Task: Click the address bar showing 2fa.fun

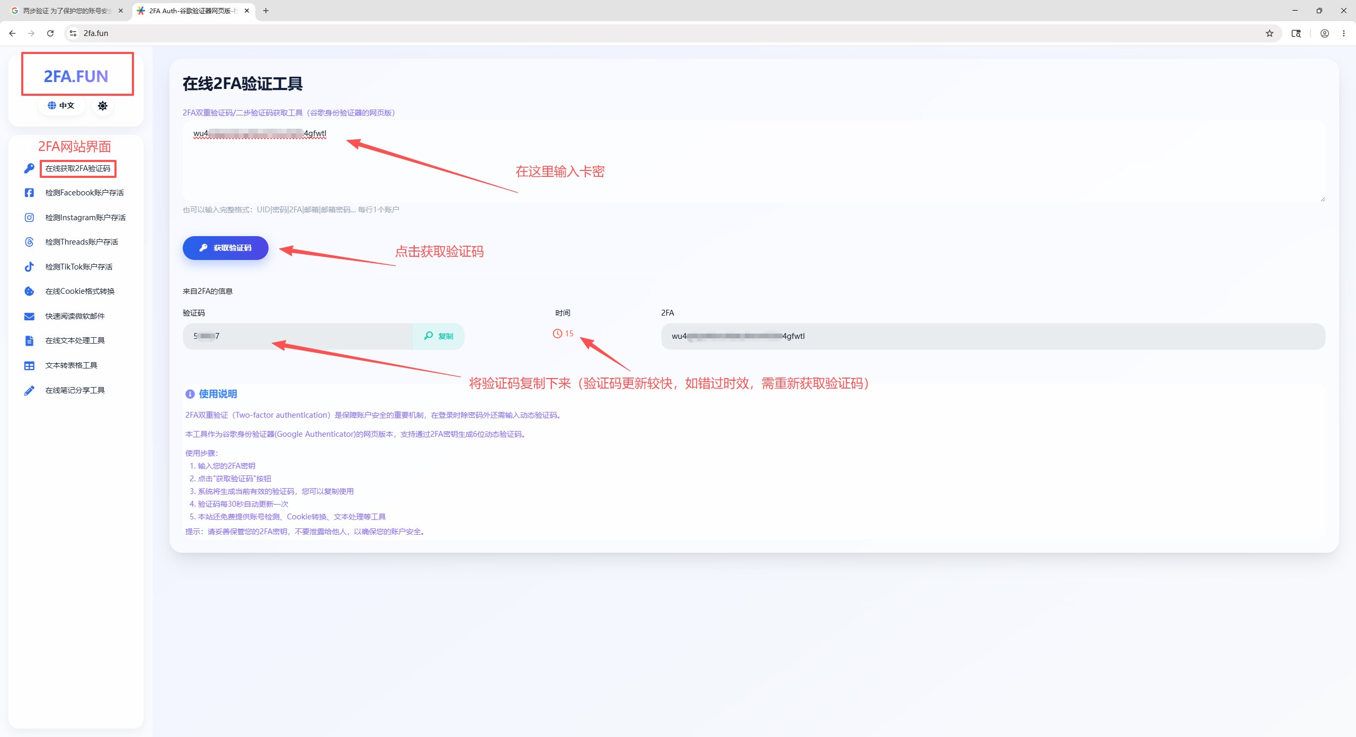Action: pyautogui.click(x=672, y=33)
